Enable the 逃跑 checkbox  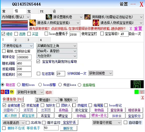click(16, 34)
